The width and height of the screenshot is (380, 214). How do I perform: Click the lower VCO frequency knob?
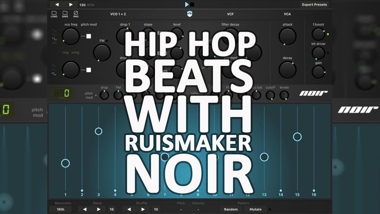coord(71,70)
